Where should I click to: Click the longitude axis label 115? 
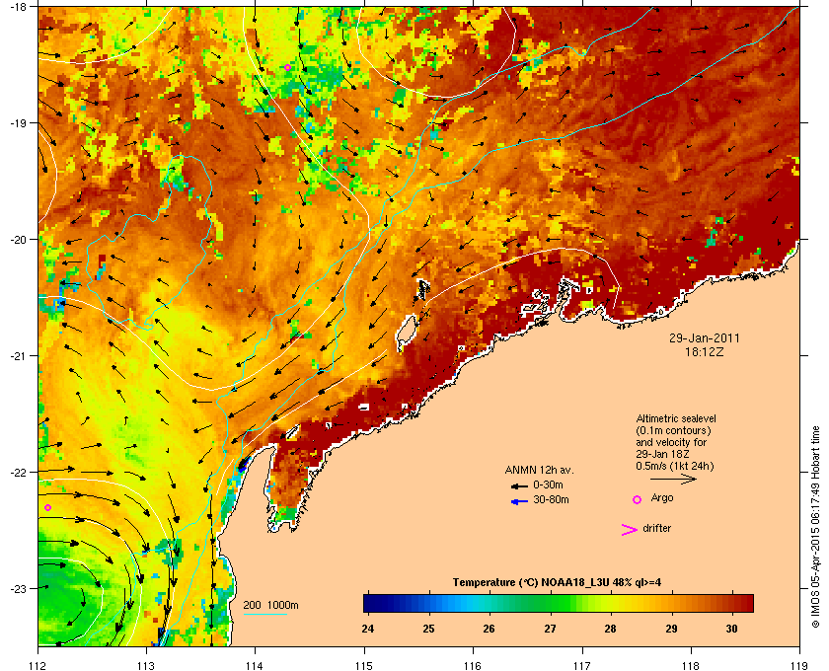(364, 665)
